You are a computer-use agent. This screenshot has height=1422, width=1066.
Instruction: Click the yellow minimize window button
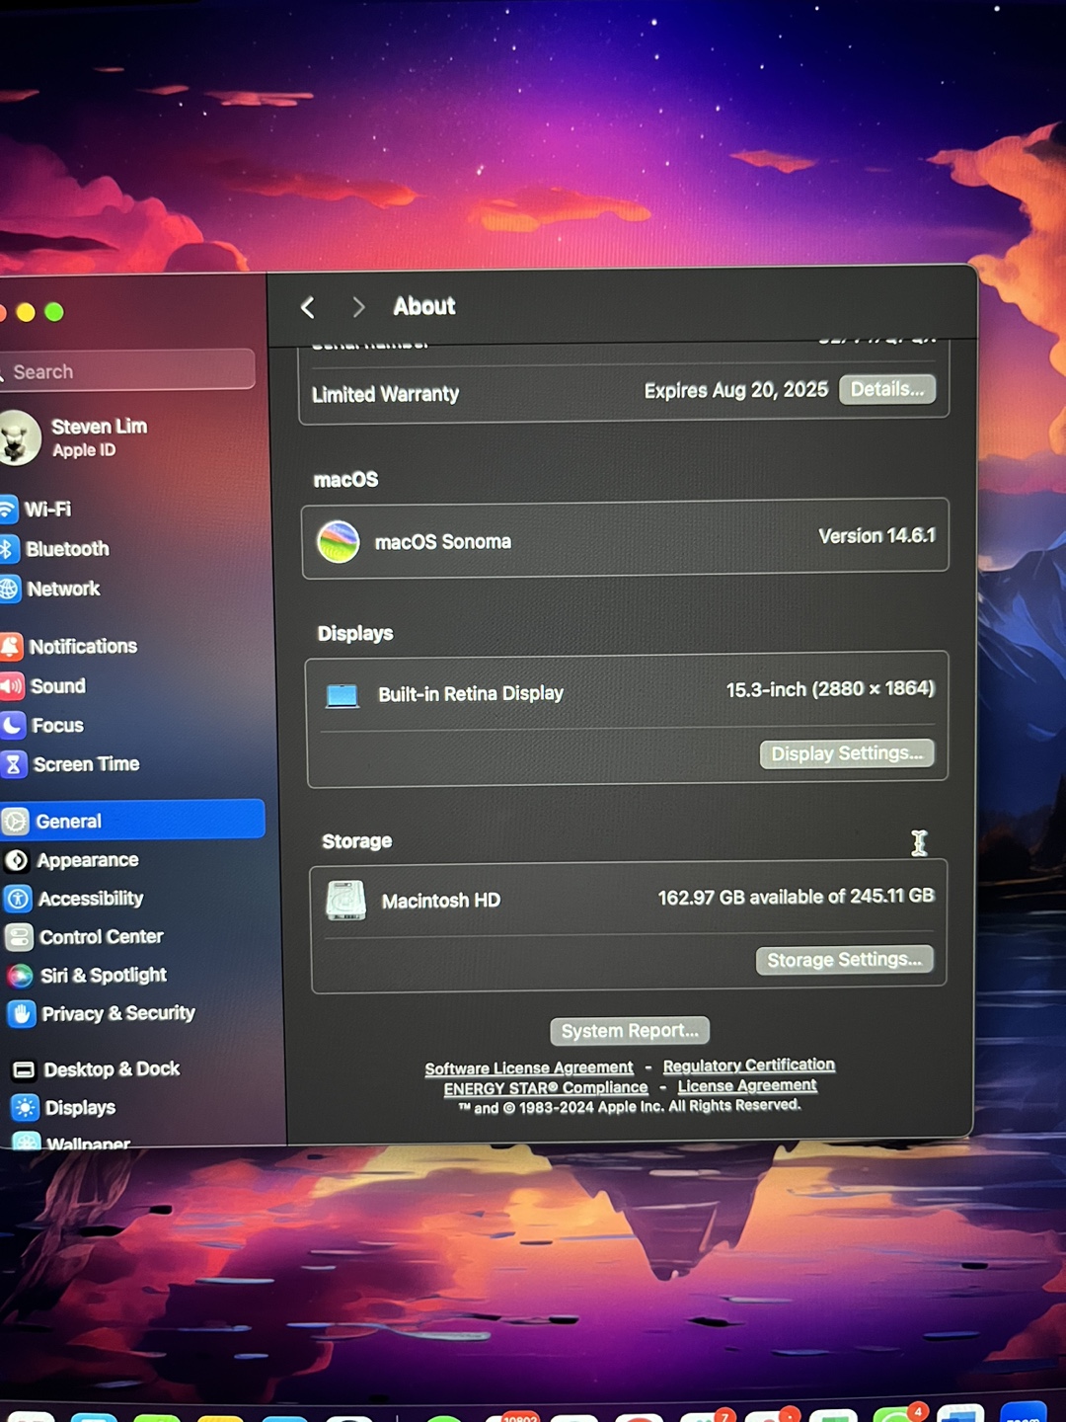[27, 313]
